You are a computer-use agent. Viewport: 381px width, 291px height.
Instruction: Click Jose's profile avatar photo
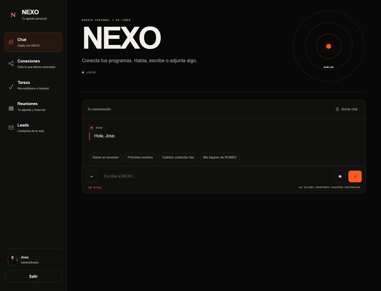(13, 260)
